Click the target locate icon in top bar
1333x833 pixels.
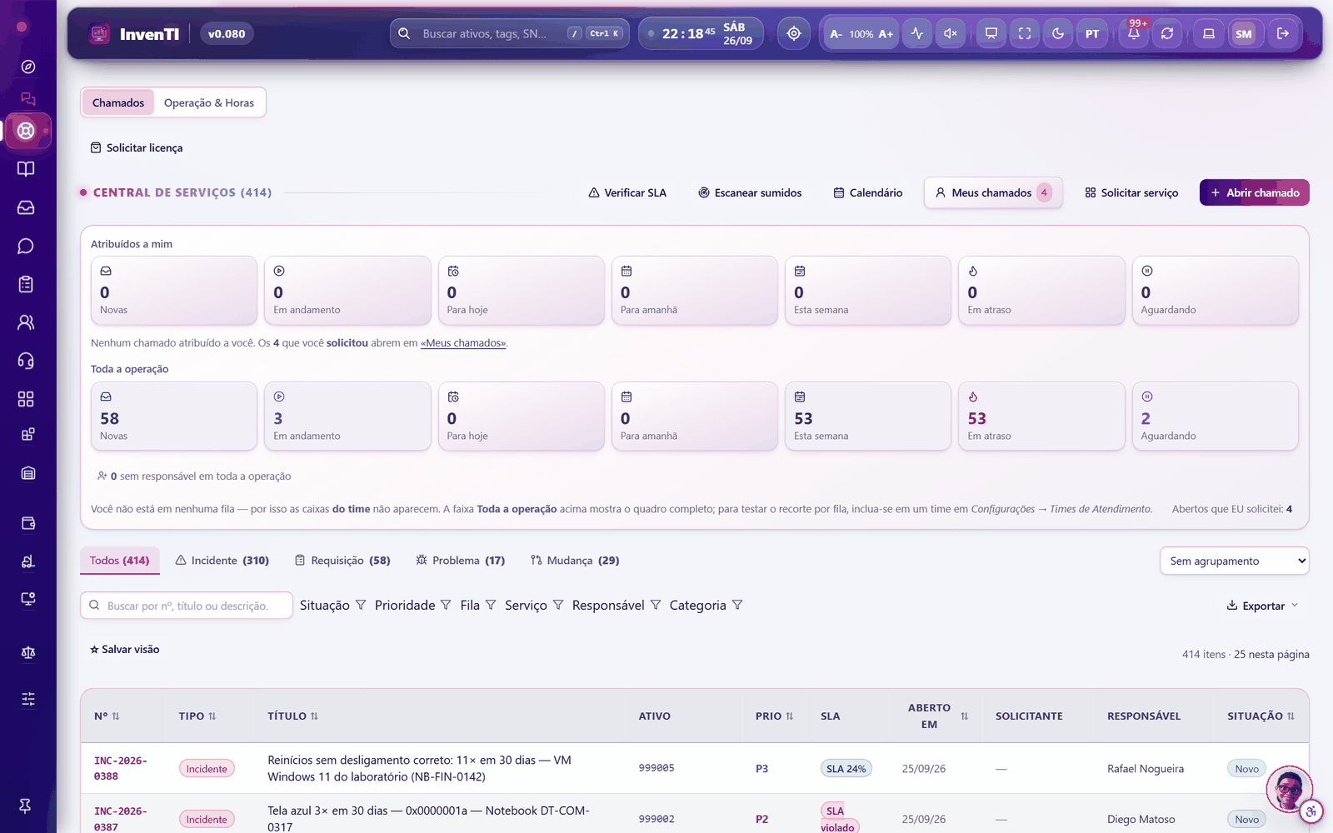794,33
